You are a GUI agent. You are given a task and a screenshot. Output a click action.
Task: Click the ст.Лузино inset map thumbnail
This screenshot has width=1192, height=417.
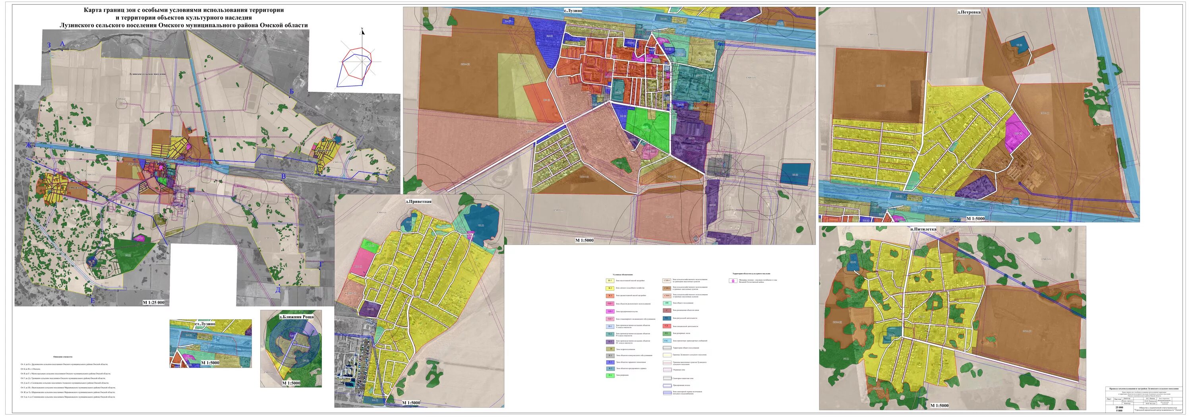tap(211, 344)
